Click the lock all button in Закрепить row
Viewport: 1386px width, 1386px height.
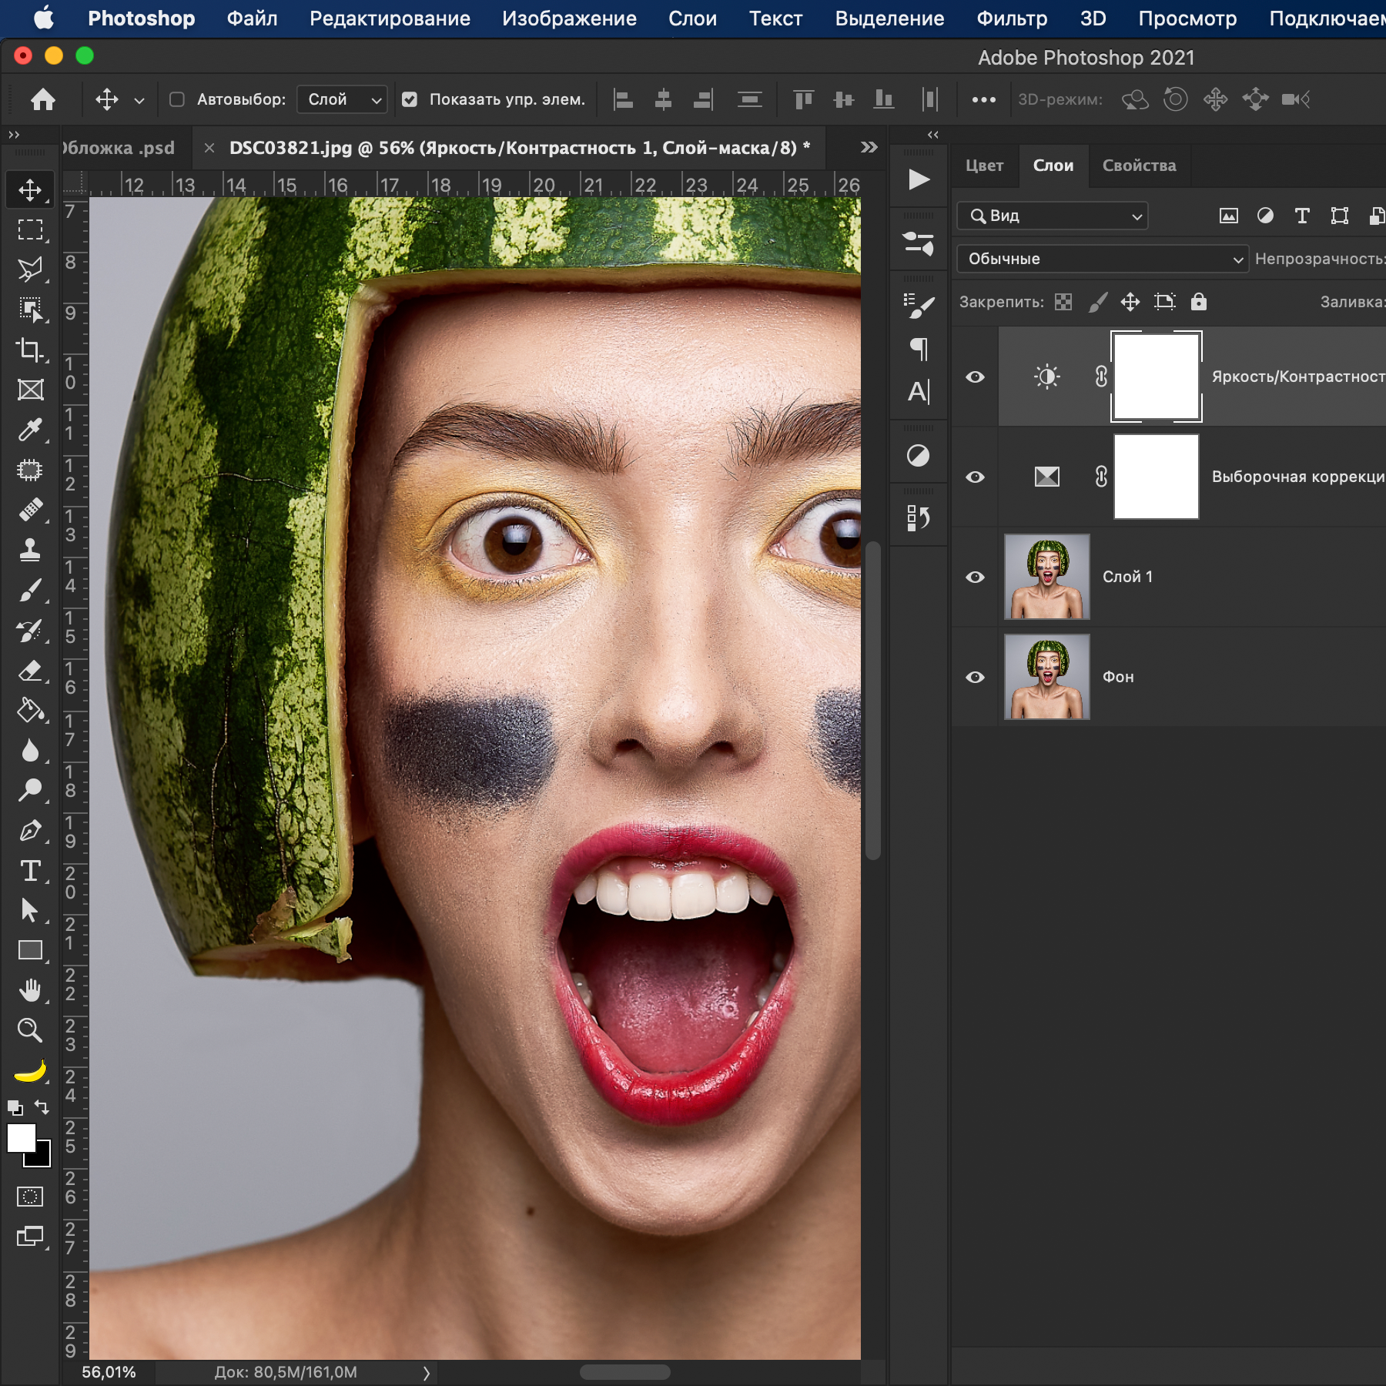tap(1198, 302)
